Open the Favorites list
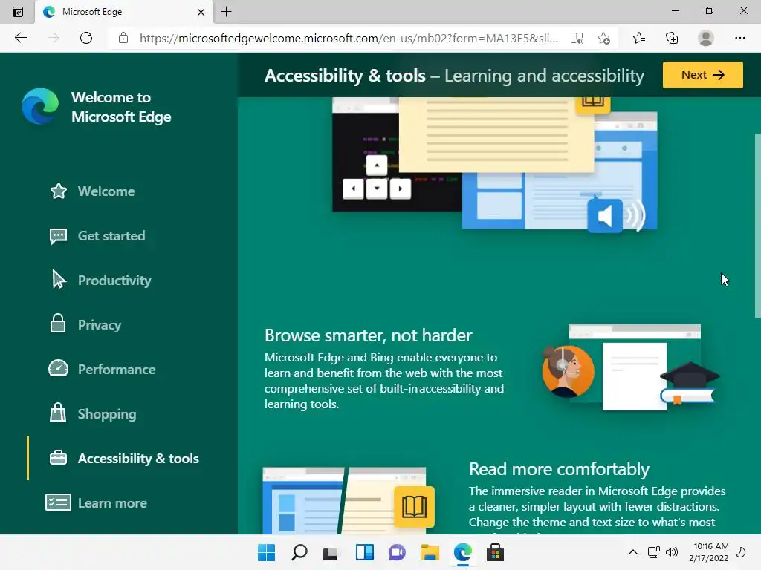The height and width of the screenshot is (570, 761). (639, 38)
